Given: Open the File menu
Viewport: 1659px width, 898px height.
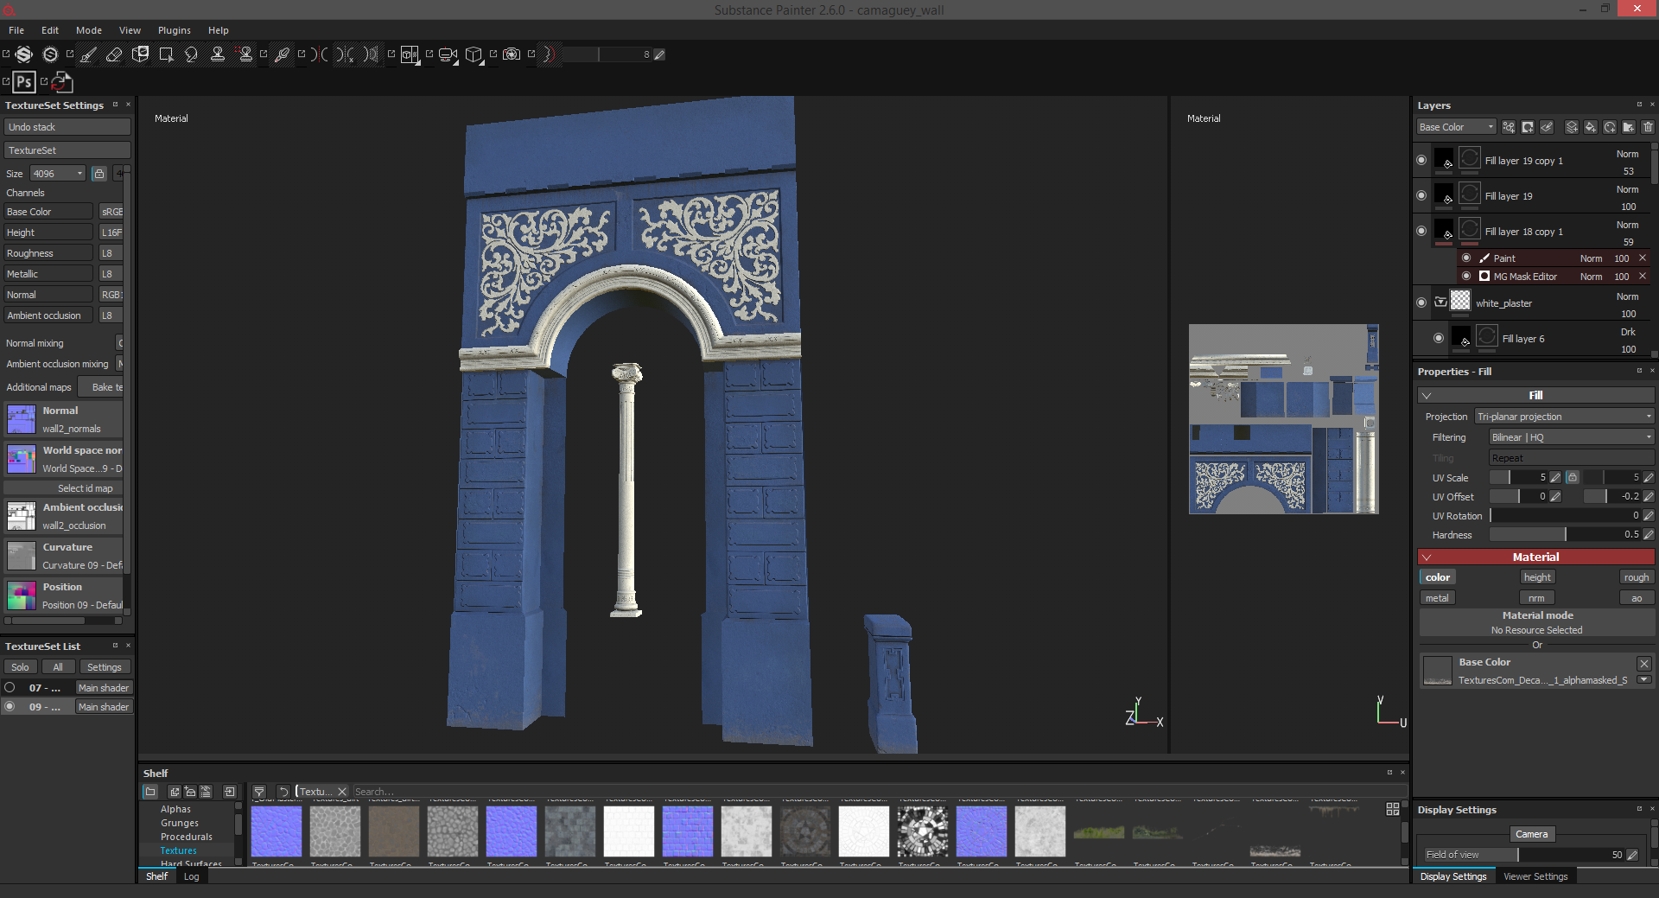Looking at the screenshot, I should (x=16, y=30).
